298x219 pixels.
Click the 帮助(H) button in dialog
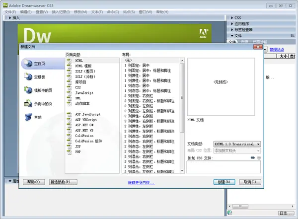34,182
